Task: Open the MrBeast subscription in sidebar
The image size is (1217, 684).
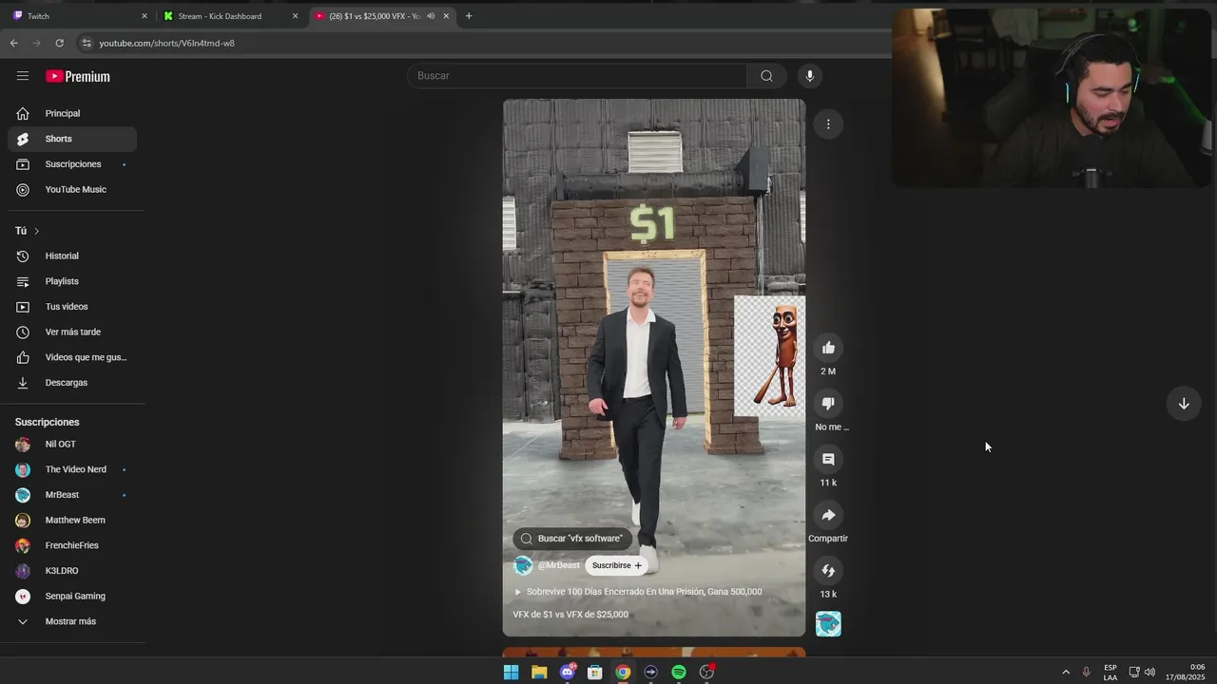Action: pos(72,495)
